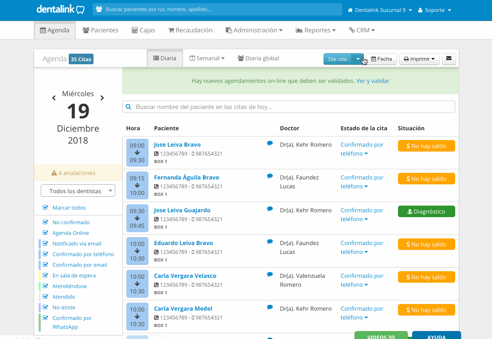
Task: Click phone icon under Fernanda Águila Bravo
Action: 156,187
